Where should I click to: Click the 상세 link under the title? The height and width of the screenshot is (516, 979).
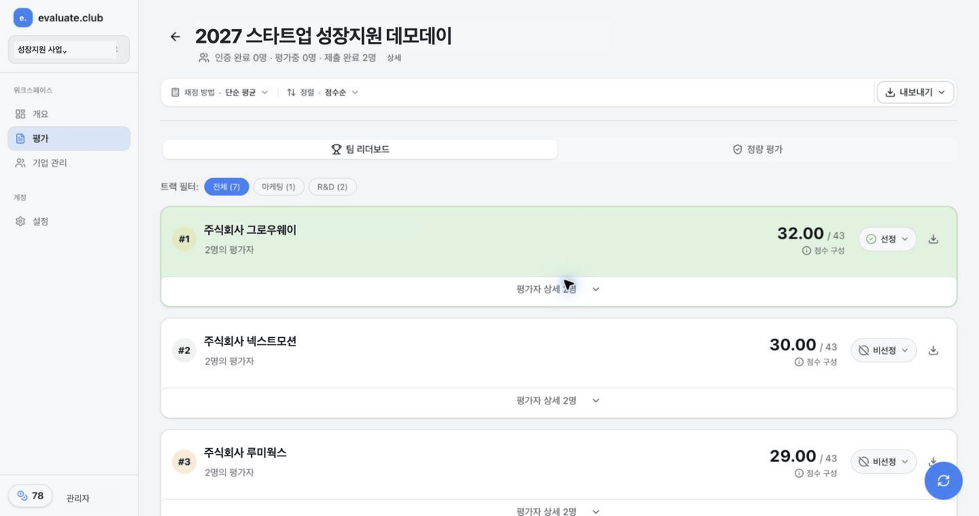point(394,58)
